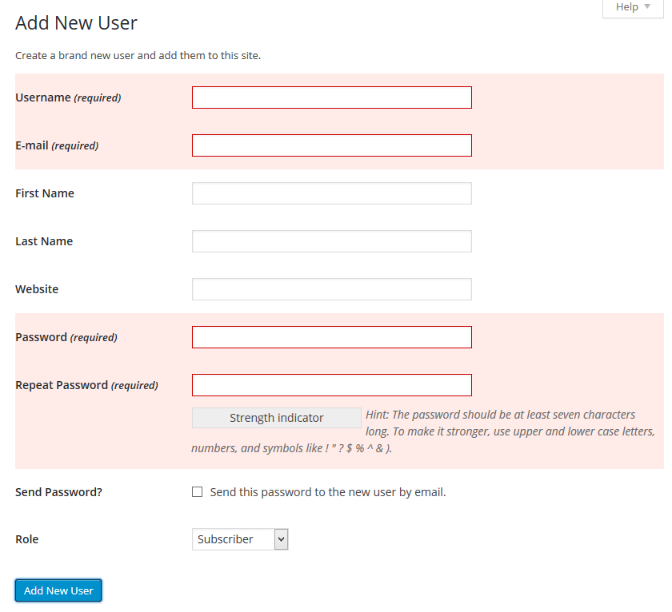This screenshot has width=672, height=612.
Task: Click the Strength indicator box
Action: tap(277, 418)
